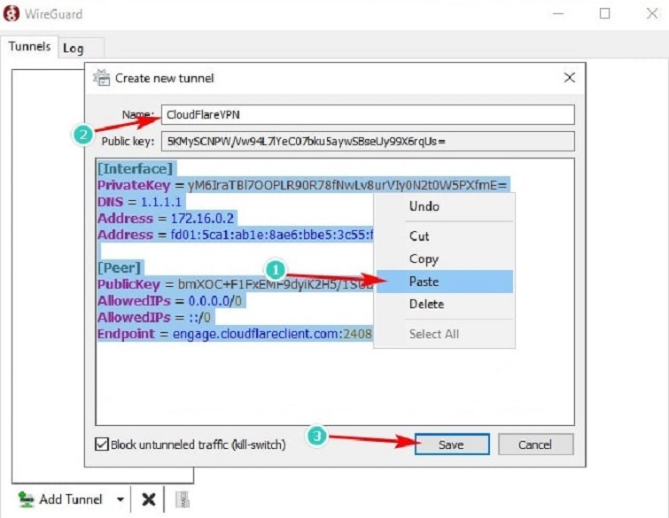Choose Paste from the context menu
This screenshot has height=518, width=669.
[424, 282]
